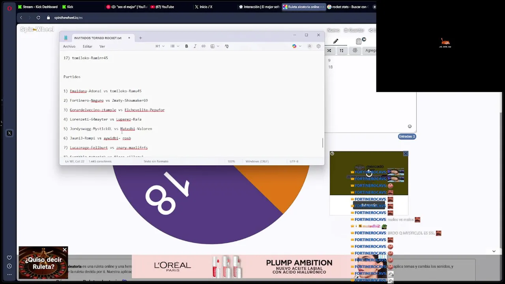Insert a link via Notepad toolbar
Screen dimensions: 505x284
[x=204, y=46]
